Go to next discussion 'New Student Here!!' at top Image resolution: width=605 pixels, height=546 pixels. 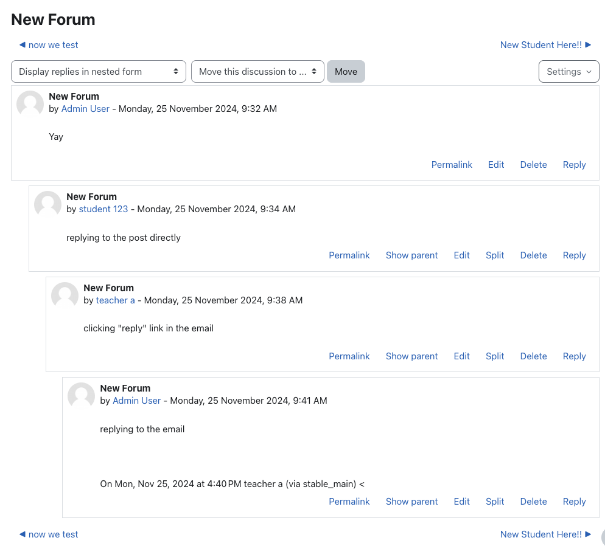tap(545, 45)
